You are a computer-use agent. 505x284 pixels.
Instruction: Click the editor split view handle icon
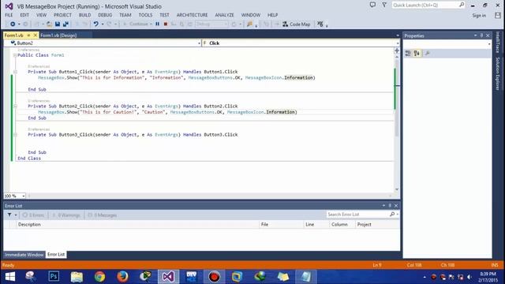[x=397, y=50]
